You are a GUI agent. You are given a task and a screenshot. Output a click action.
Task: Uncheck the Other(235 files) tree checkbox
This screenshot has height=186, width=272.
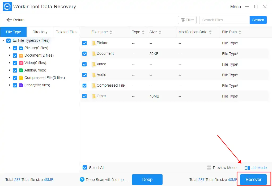(x=15, y=85)
